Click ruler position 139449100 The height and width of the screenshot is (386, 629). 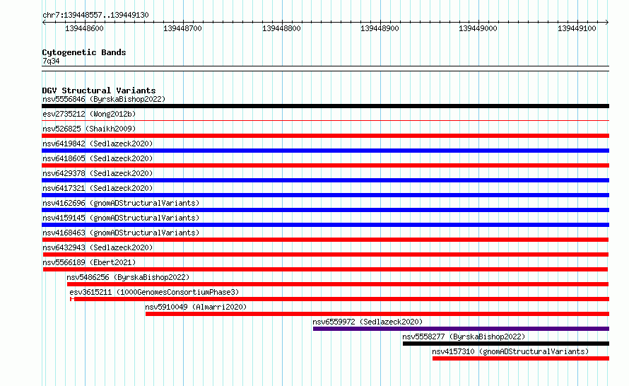pos(577,28)
